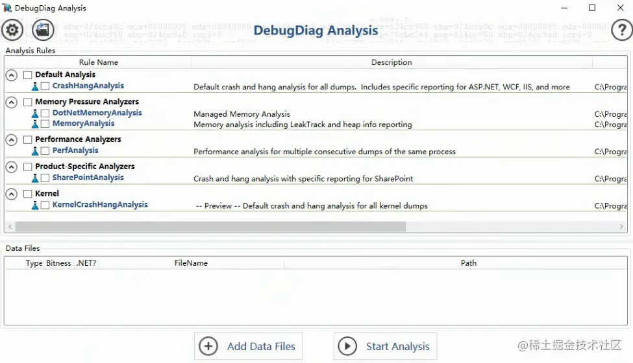Check the Product-Specific Analyzers group checkbox
The height and width of the screenshot is (363, 633).
[27, 167]
